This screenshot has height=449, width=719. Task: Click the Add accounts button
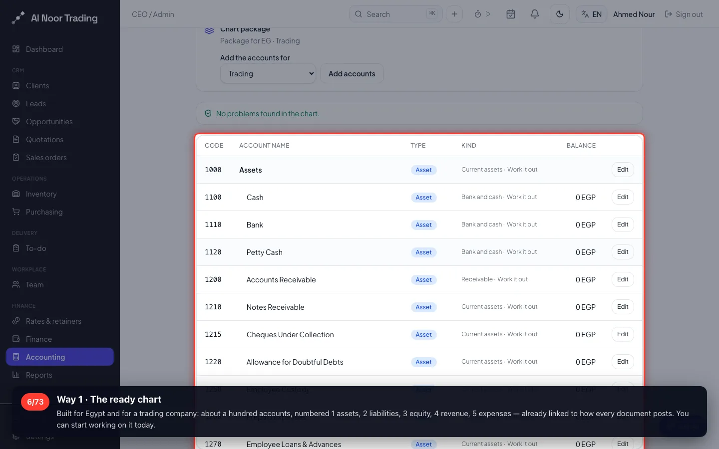pos(352,73)
